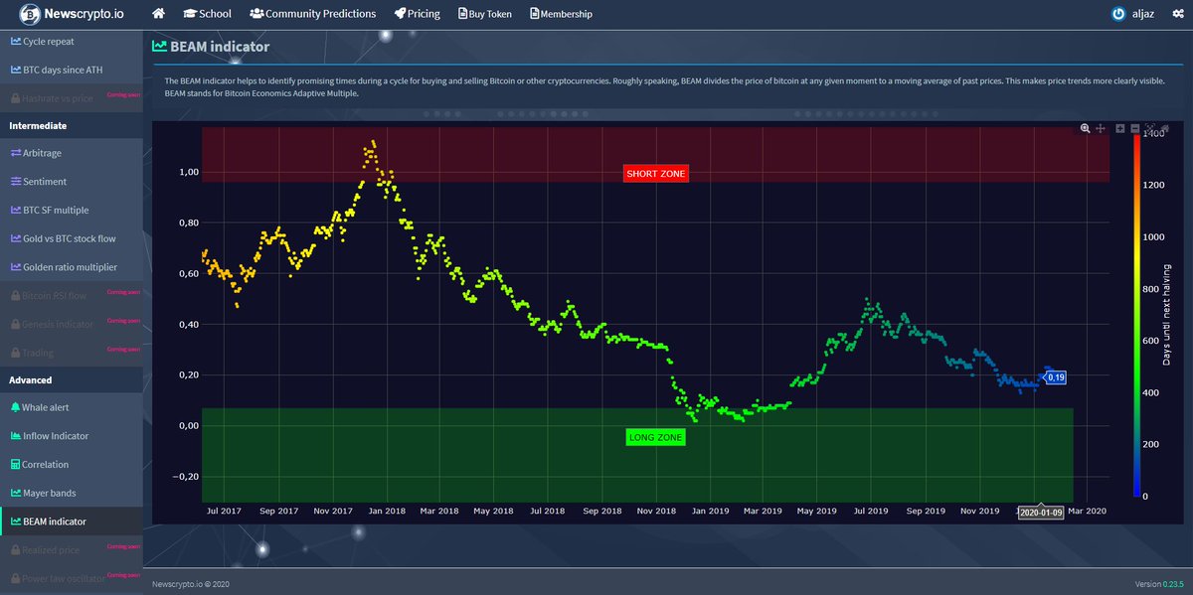Select the chart Pan tool
Image resolution: width=1193 pixels, height=595 pixels.
click(1101, 129)
